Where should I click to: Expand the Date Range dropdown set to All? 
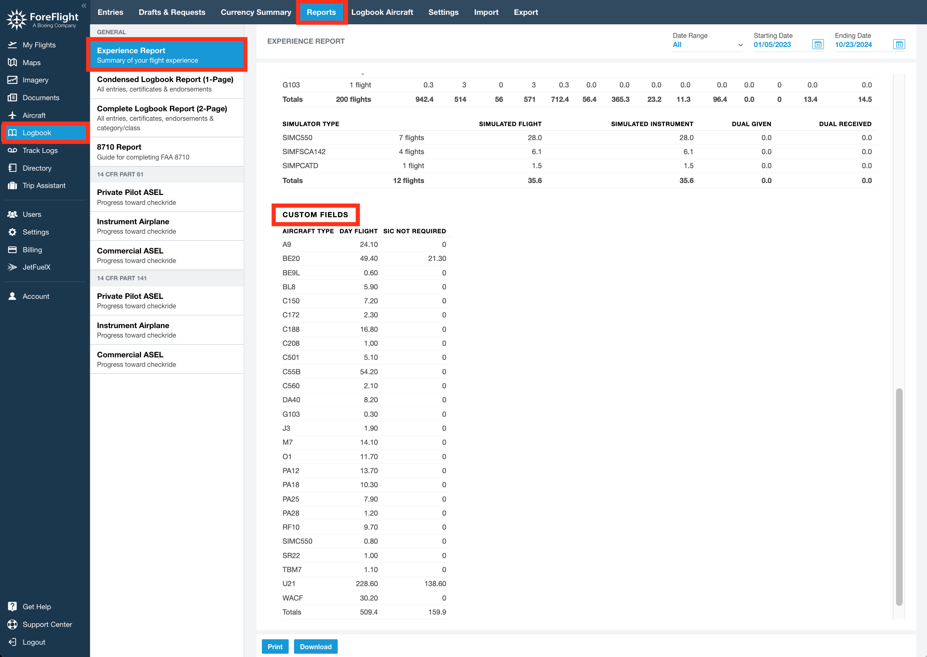[x=708, y=45]
